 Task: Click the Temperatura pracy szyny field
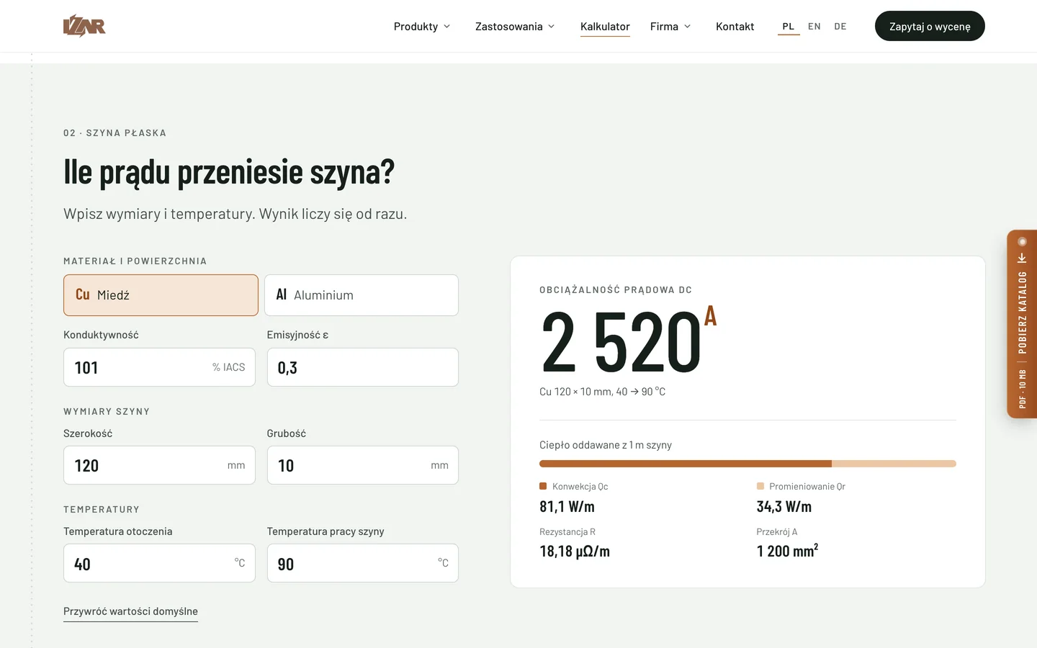coord(363,563)
